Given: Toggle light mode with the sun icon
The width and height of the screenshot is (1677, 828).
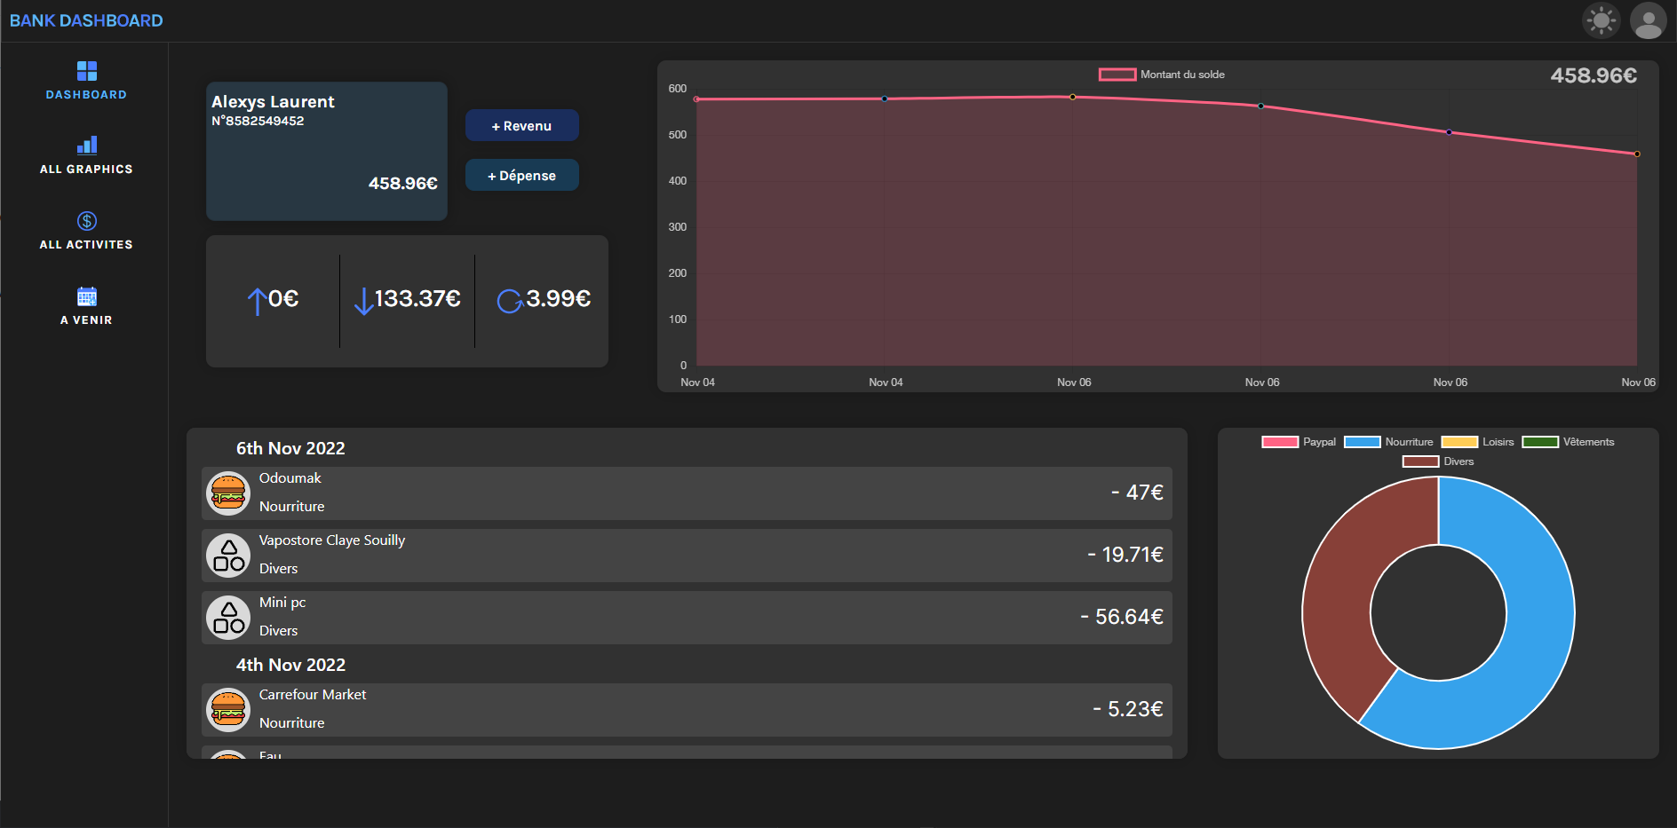Looking at the screenshot, I should pos(1601,20).
